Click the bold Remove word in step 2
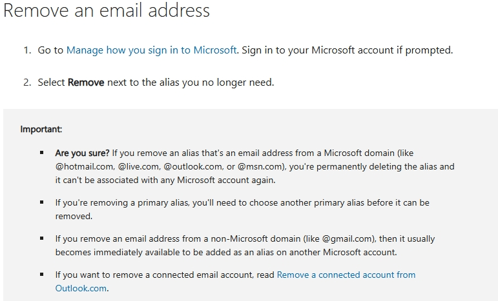The image size is (498, 301). coord(86,83)
